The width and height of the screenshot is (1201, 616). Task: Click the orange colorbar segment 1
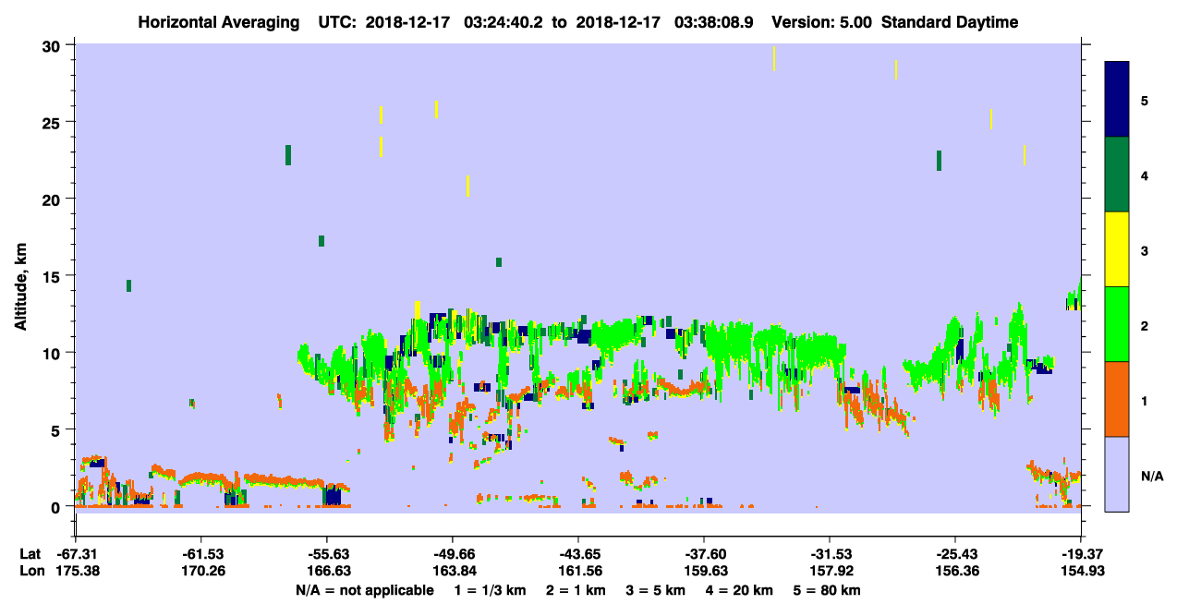click(x=1117, y=399)
